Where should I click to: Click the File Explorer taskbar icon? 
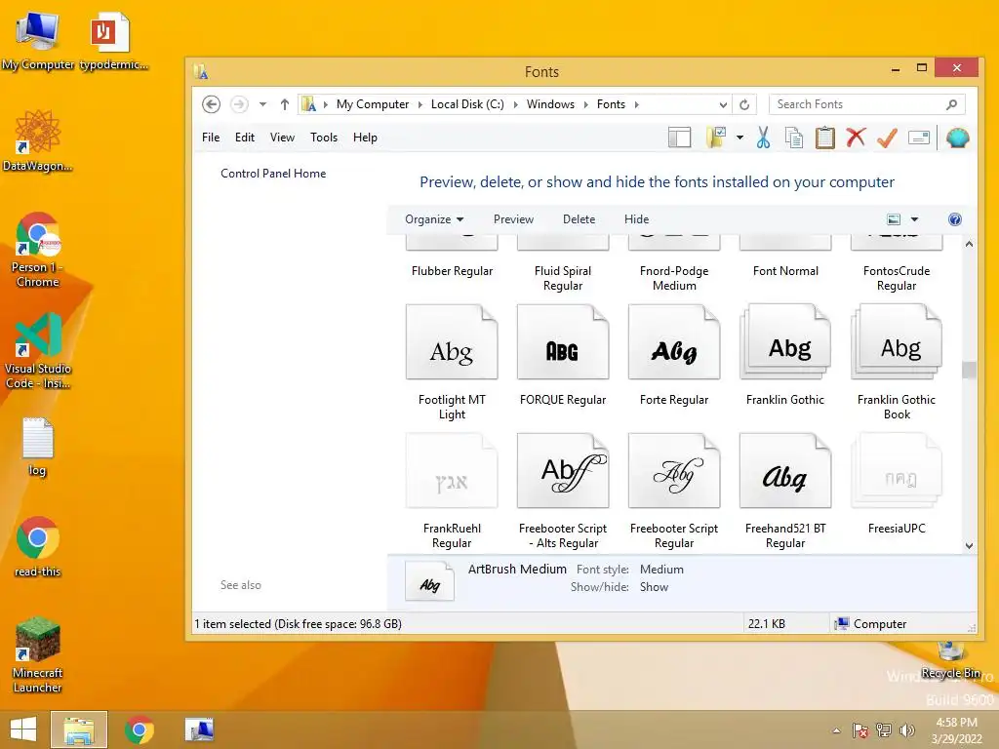pos(79,729)
